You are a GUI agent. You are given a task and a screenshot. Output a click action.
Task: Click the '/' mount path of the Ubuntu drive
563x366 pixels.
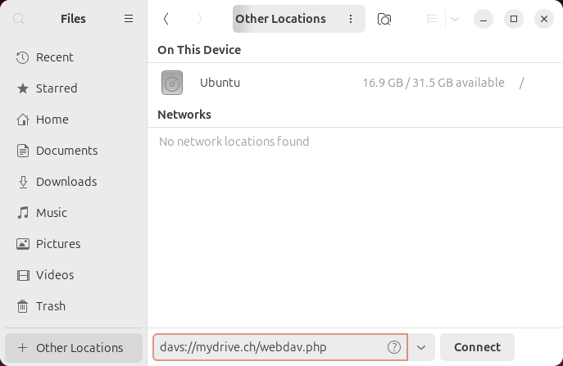(x=522, y=83)
